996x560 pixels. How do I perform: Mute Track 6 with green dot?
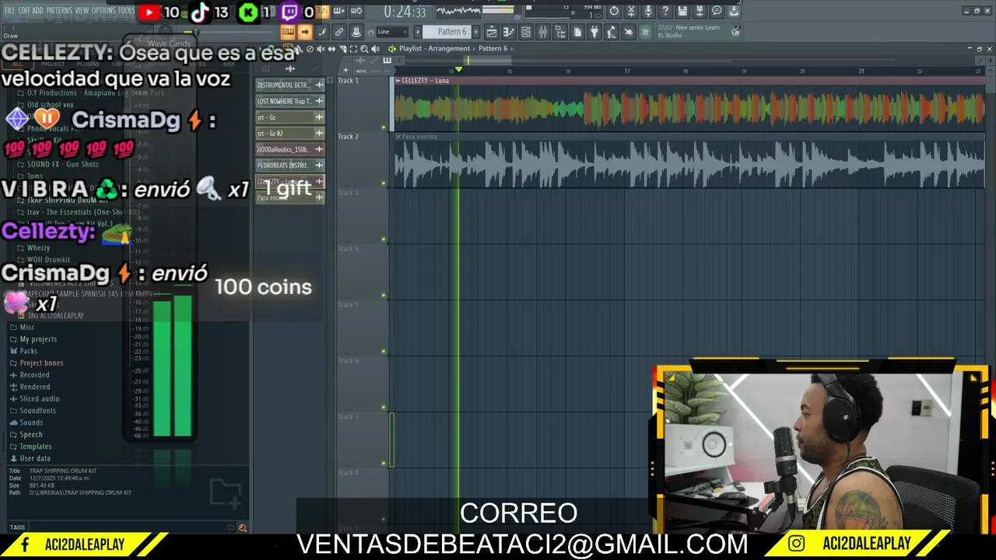(x=384, y=407)
